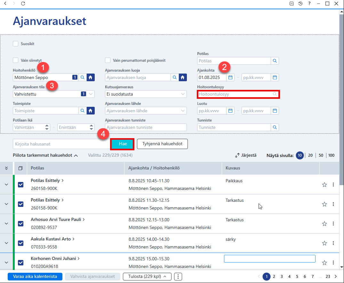Collapse filters via Piilota tarkemmat hakuehdot
Image resolution: width=344 pixels, height=283 pixels.
[45, 155]
